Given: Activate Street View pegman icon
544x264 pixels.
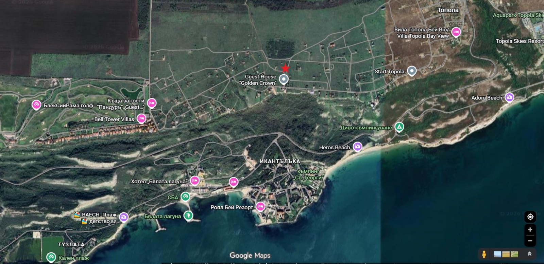Looking at the screenshot, I should point(484,254).
